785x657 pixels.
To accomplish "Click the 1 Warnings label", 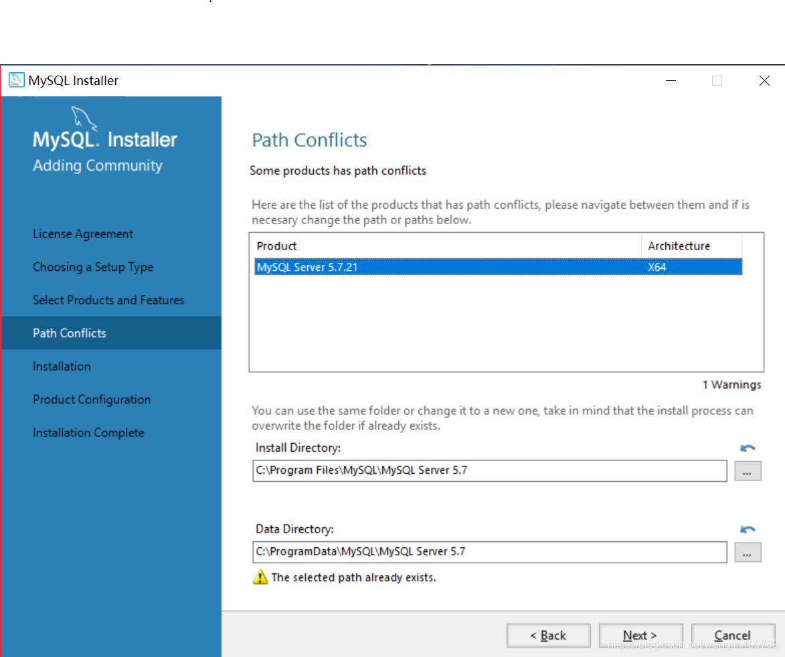I will (x=731, y=384).
